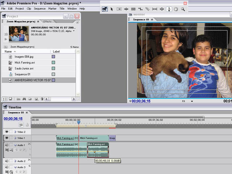This screenshot has width=232, height=174.
Task: Select the Ripple Edit tool
Action: coord(126,9)
